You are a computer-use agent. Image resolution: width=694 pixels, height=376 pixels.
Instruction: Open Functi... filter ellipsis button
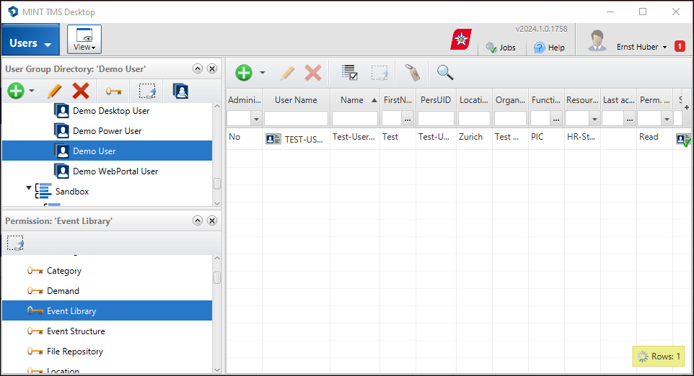coord(556,119)
